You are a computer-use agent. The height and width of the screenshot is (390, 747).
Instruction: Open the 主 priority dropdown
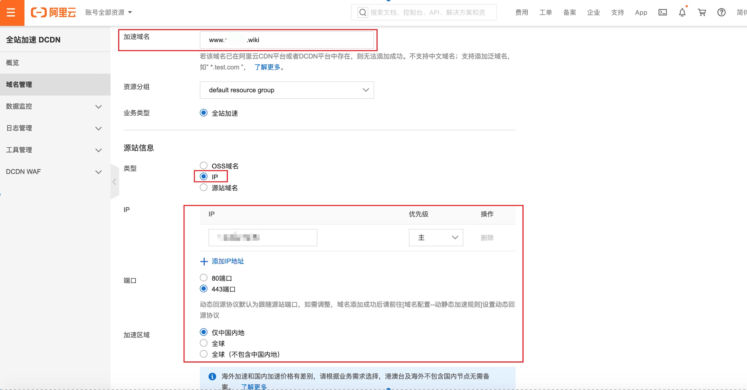coord(436,237)
